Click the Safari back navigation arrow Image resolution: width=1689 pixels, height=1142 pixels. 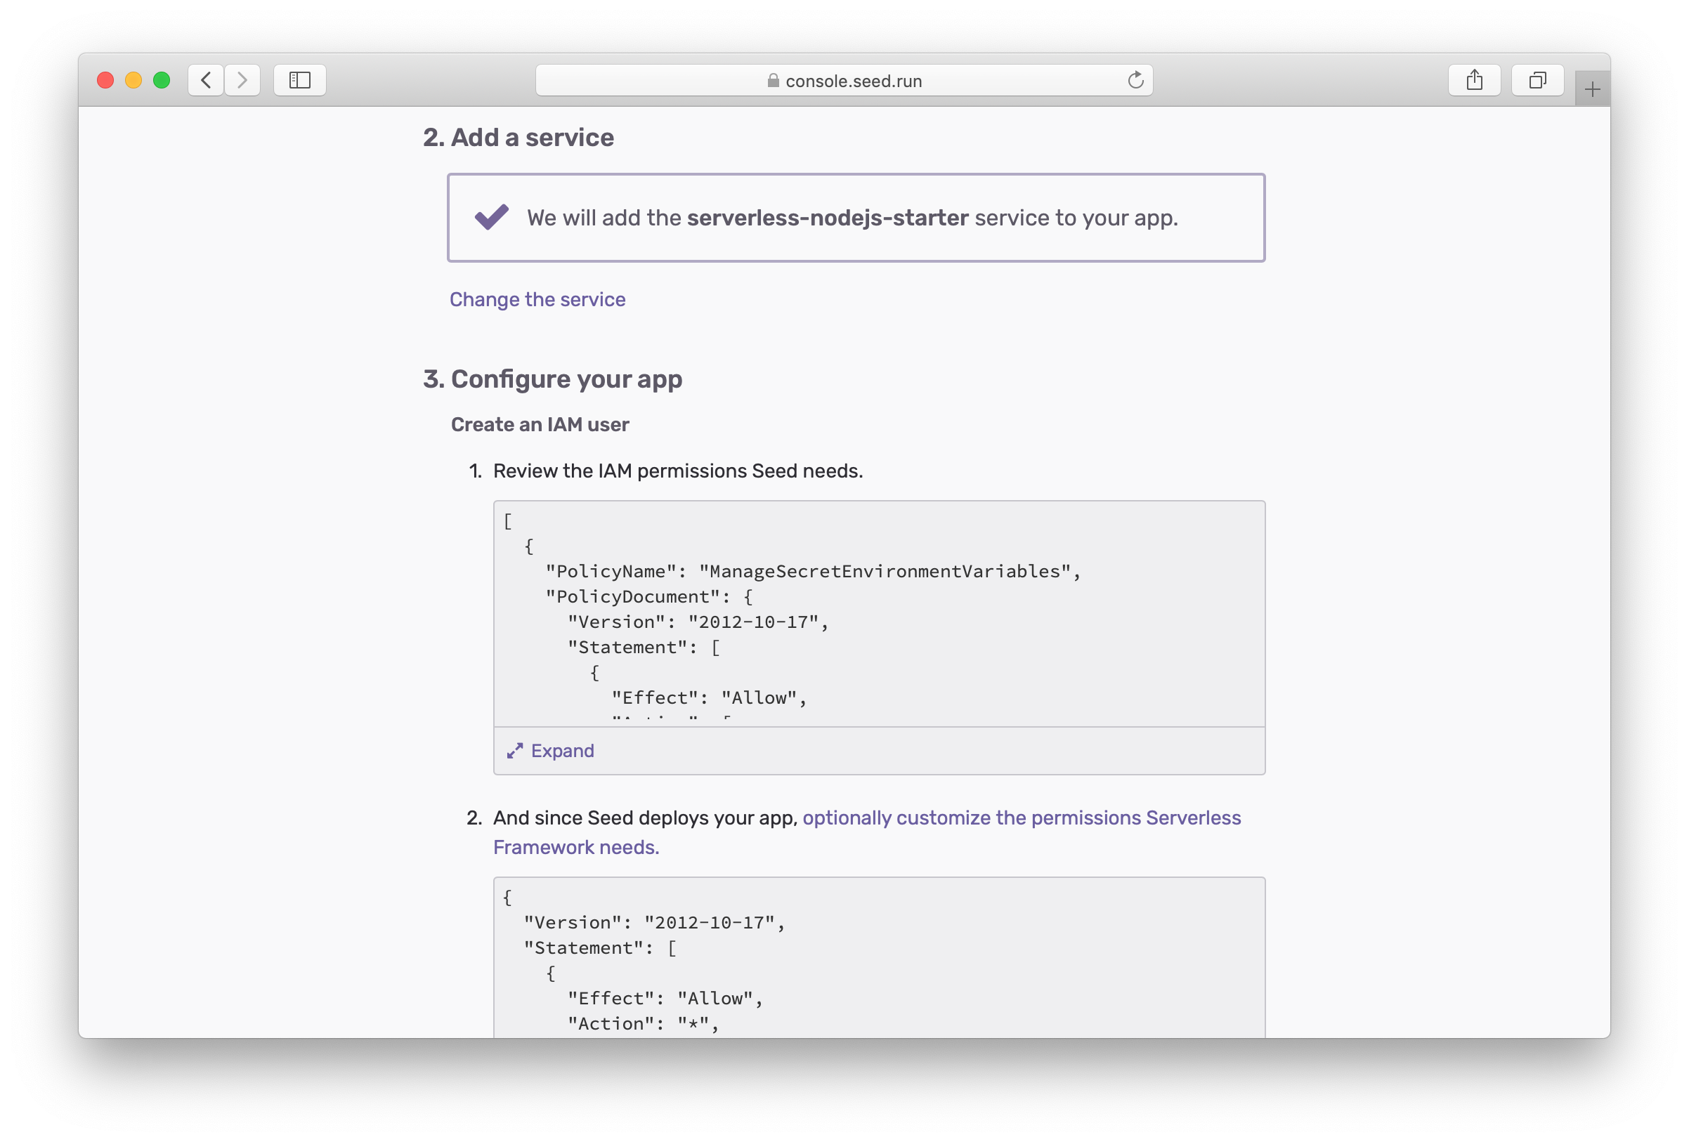tap(207, 80)
